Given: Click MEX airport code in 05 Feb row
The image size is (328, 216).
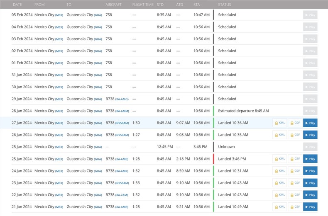Looking at the screenshot, I should 59,15.
